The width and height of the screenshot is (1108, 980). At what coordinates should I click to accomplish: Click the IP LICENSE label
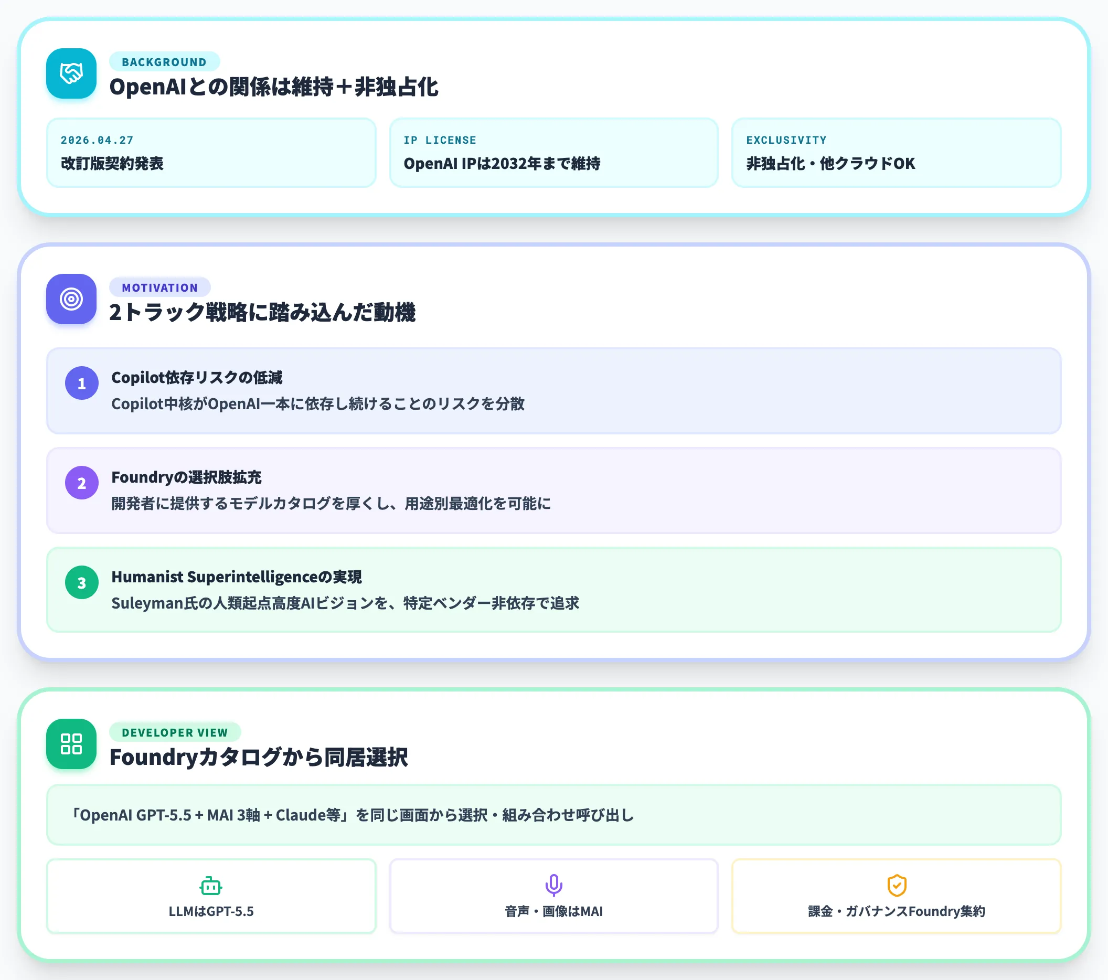440,140
